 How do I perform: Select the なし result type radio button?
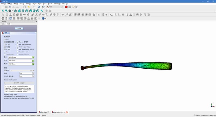pyautogui.click(x=5, y=39)
